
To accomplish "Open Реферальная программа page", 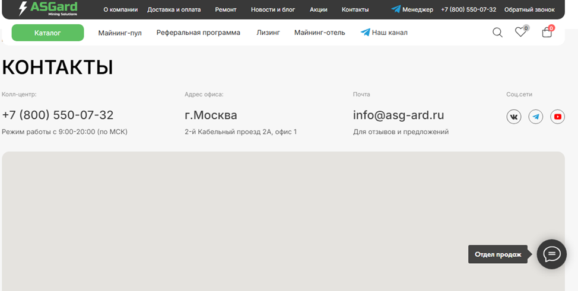I will (x=198, y=33).
